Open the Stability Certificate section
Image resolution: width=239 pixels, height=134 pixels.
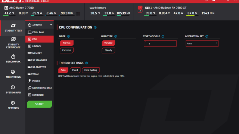pyautogui.click(x=13, y=43)
